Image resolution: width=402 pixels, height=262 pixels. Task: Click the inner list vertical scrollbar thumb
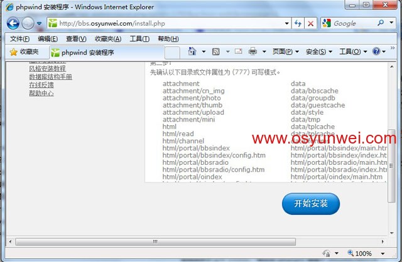pos(391,165)
